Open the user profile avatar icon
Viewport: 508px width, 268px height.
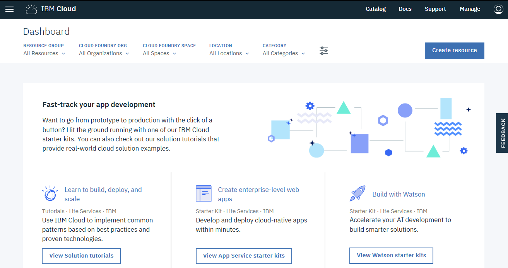pyautogui.click(x=498, y=9)
